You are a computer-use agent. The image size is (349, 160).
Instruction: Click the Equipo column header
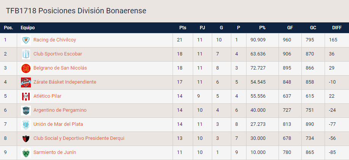(x=28, y=28)
